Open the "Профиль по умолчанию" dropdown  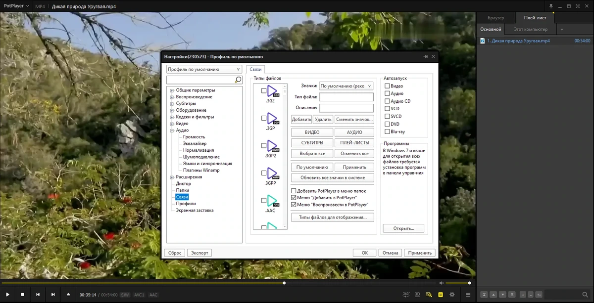pos(204,70)
